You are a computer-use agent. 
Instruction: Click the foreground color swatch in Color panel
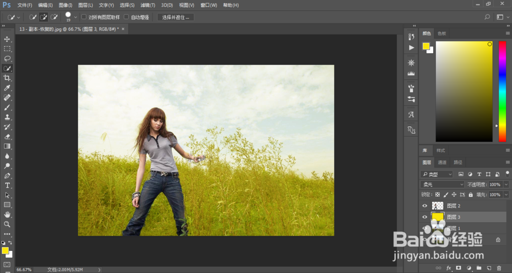point(426,47)
